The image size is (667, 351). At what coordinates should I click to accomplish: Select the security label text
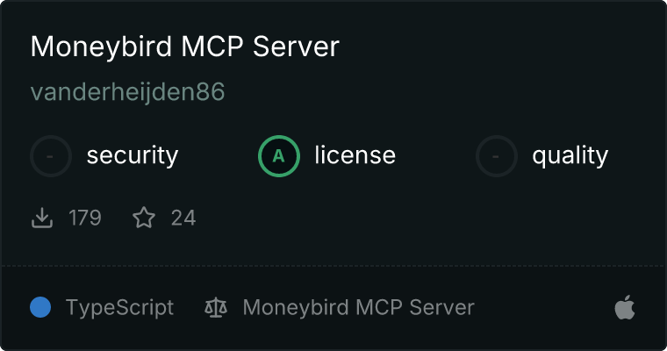[x=133, y=155]
